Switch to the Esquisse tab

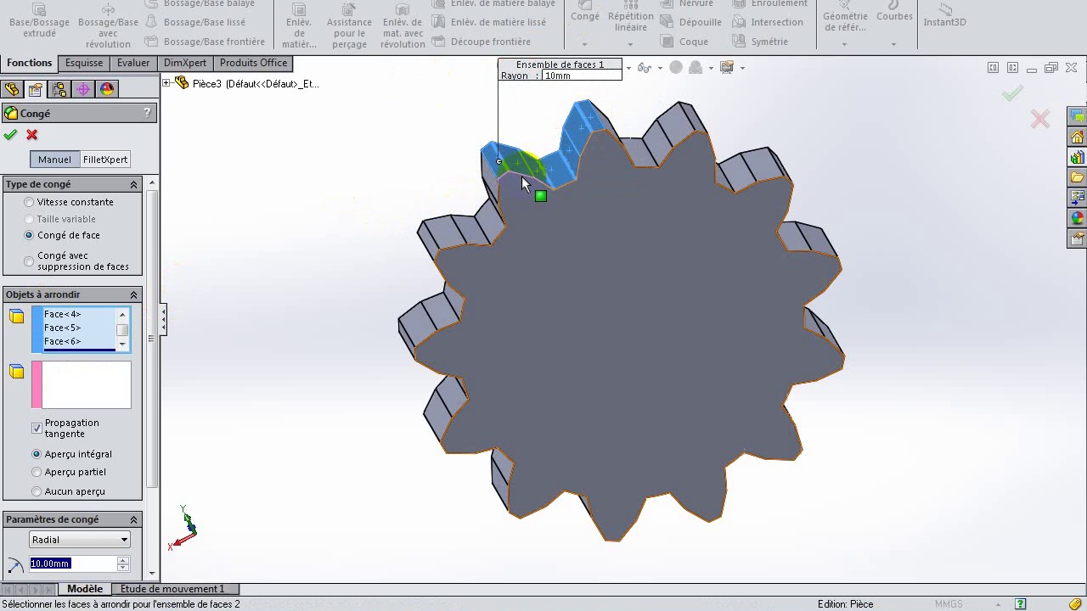[x=84, y=63]
